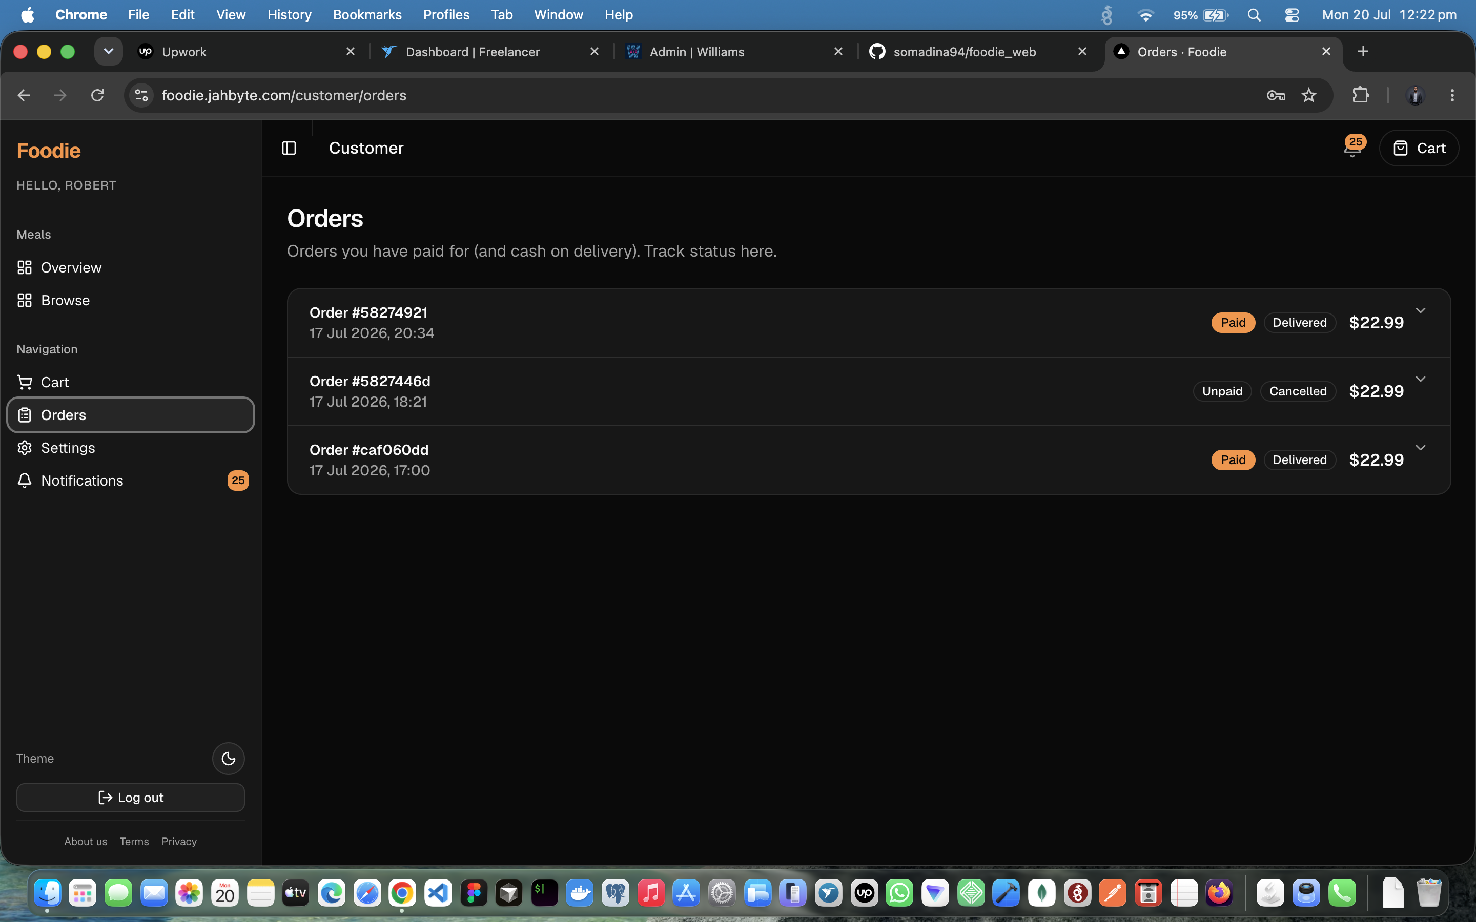Image resolution: width=1476 pixels, height=922 pixels.
Task: Click Cancelled badge on Order #5827446d
Action: 1298,391
